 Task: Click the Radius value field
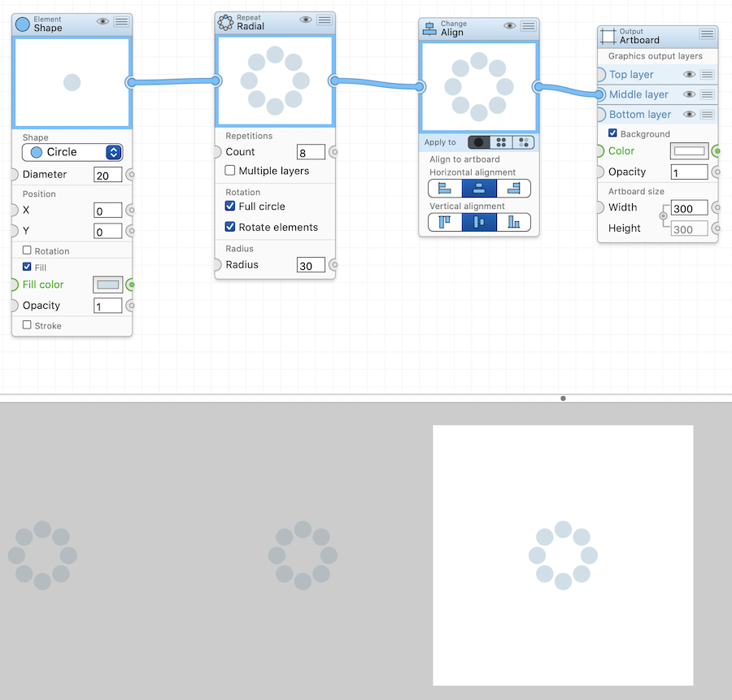click(x=311, y=265)
